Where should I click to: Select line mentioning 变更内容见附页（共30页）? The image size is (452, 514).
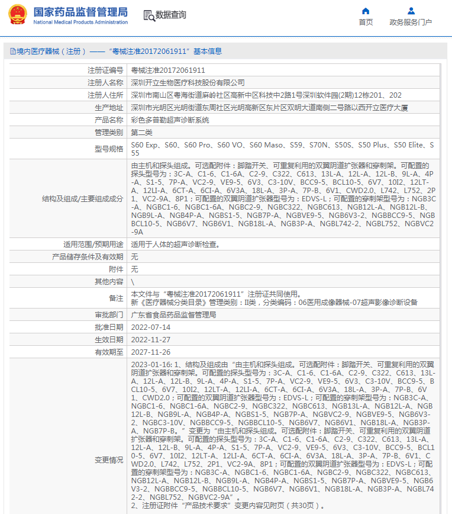[228, 506]
